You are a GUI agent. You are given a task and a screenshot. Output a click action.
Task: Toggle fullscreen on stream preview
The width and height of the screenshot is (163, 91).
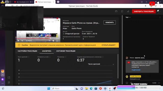57,41
